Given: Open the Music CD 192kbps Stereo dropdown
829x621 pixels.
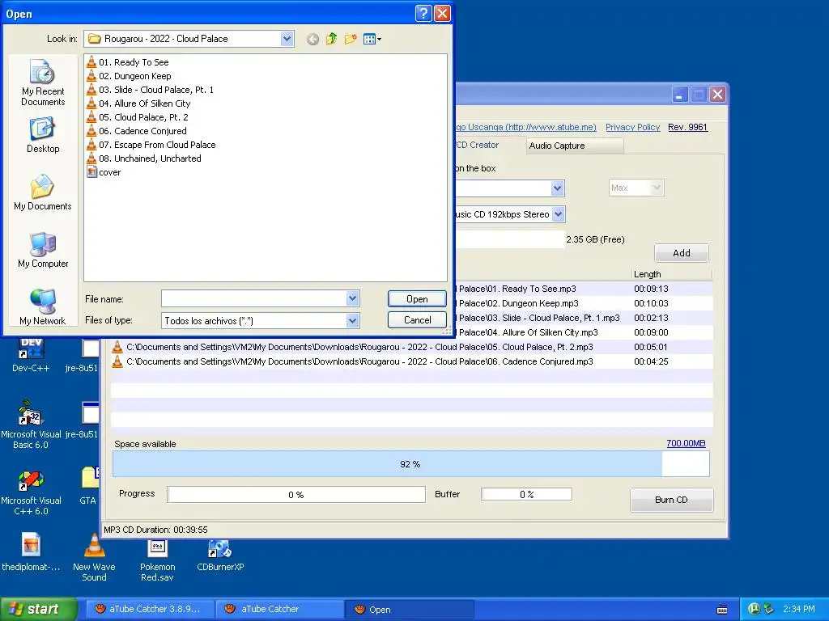Looking at the screenshot, I should (558, 214).
